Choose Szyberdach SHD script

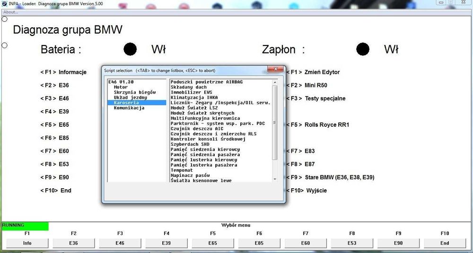(190, 144)
